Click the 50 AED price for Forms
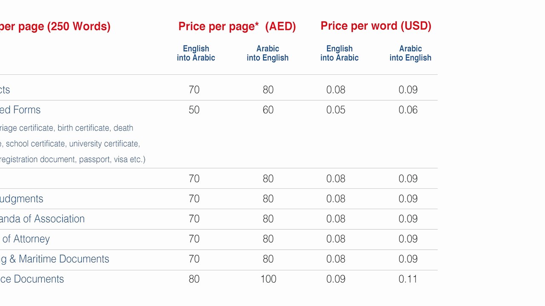This screenshot has height=306, width=545. [x=194, y=110]
